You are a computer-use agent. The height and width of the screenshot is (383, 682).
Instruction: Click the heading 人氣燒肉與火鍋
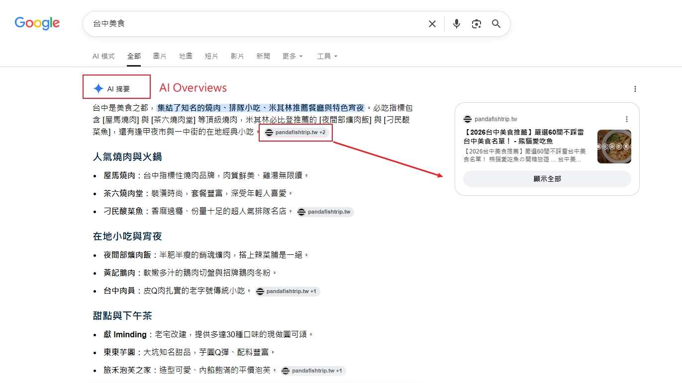(127, 157)
